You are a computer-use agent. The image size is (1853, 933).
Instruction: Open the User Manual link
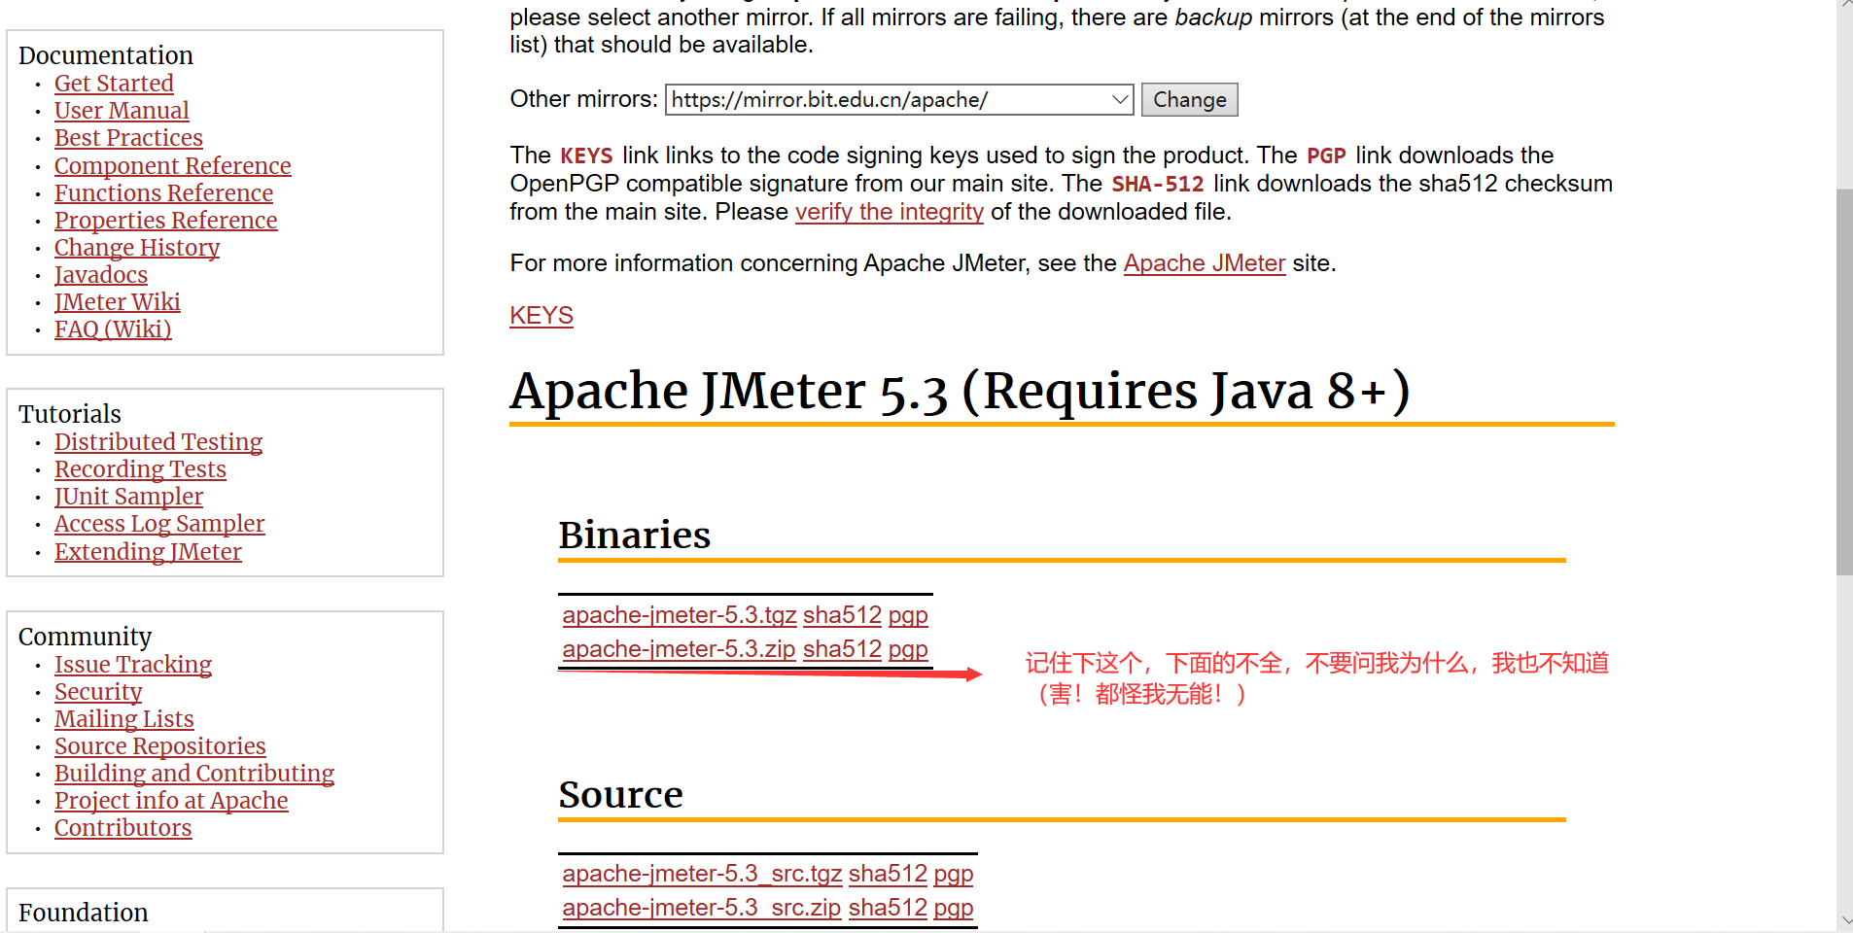[122, 111]
